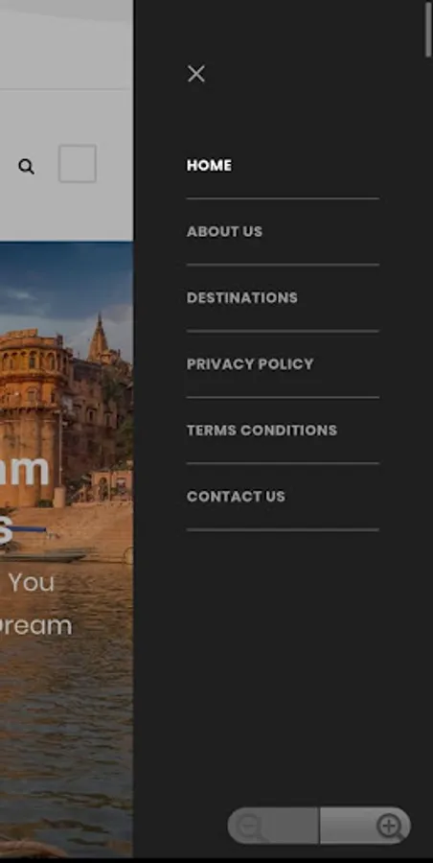
Task: Click the vertical scrollbar thumb
Action: (428, 29)
